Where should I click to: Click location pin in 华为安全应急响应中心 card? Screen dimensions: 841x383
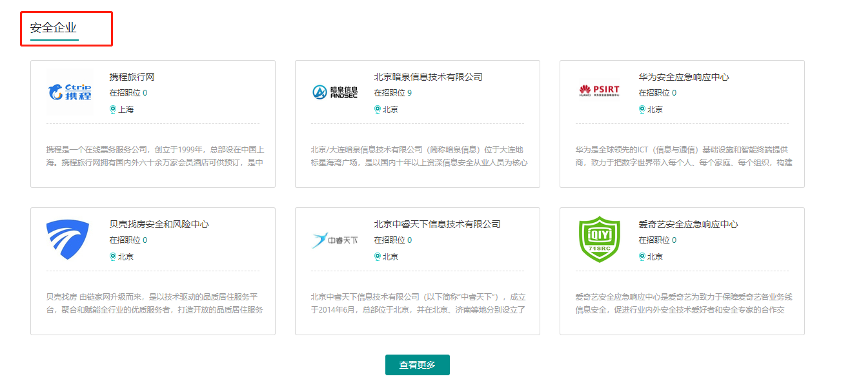pyautogui.click(x=642, y=109)
